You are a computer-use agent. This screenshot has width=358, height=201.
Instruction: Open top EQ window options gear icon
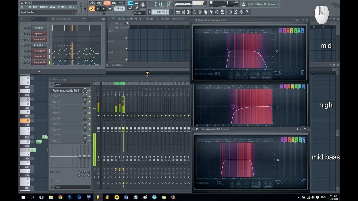(196, 20)
